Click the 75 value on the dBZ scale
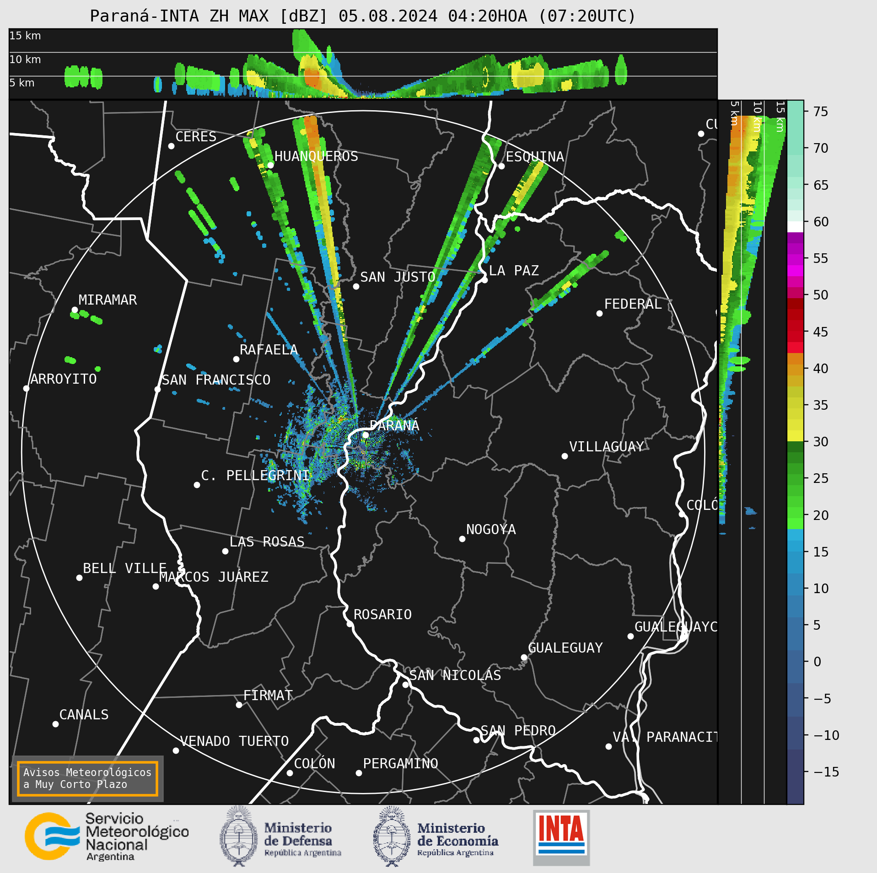The width and height of the screenshot is (877, 873). pyautogui.click(x=821, y=111)
